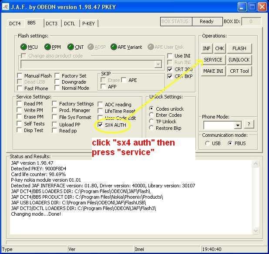Screen dimensions: 269x254
Task: Switch to the P-KEY tab
Action: 88,24
